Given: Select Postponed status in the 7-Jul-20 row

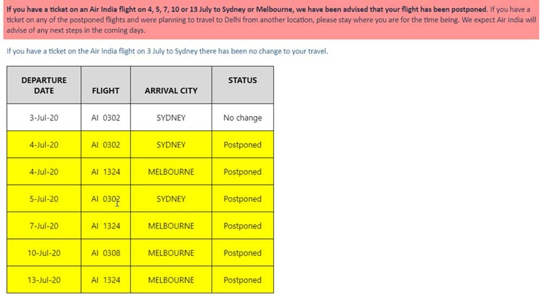Looking at the screenshot, I should coord(242,226).
